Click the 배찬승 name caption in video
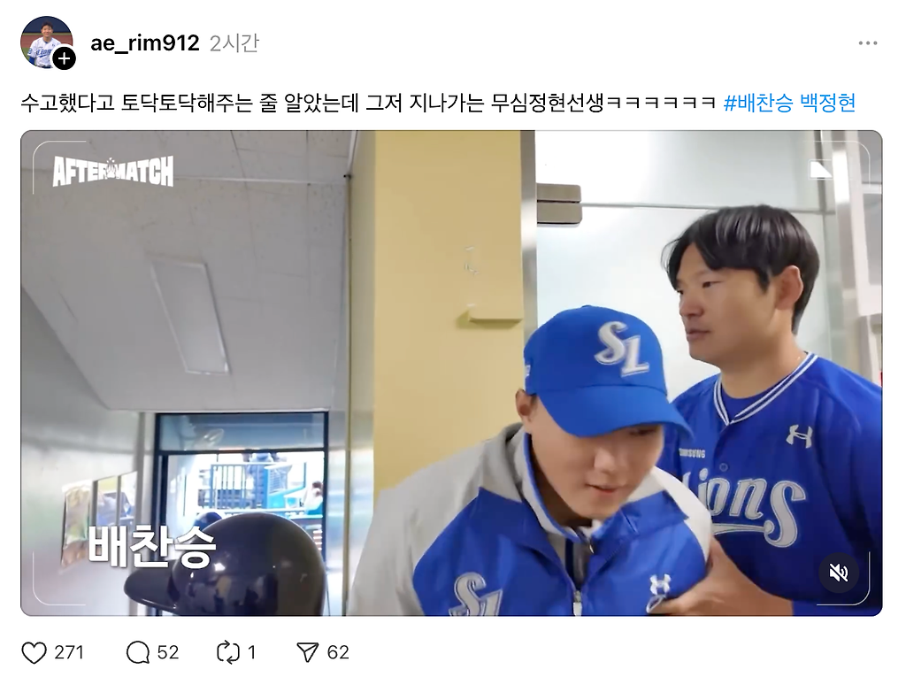This screenshot has height=677, width=906. coord(152,546)
